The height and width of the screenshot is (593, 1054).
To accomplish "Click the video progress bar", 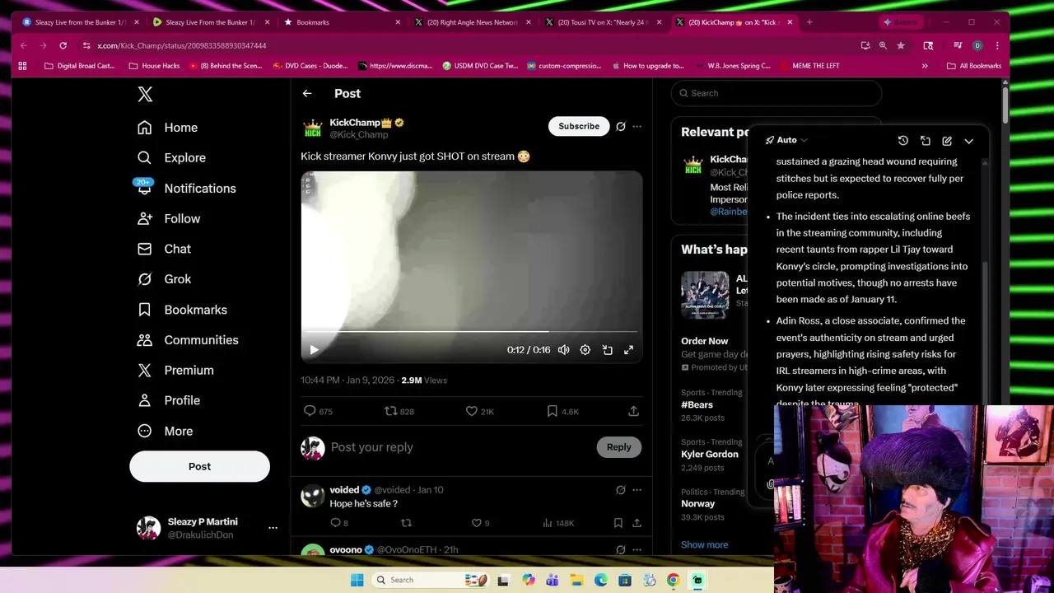I will [x=471, y=332].
